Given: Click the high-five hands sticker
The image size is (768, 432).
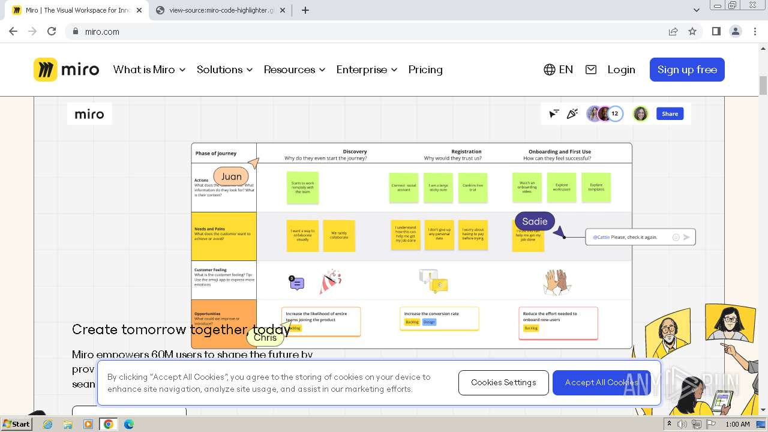Looking at the screenshot, I should click(556, 282).
